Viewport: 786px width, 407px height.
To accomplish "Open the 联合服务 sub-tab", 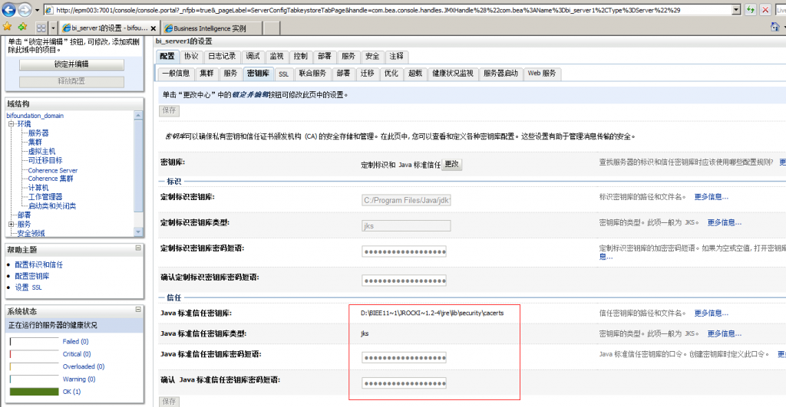I will (312, 74).
